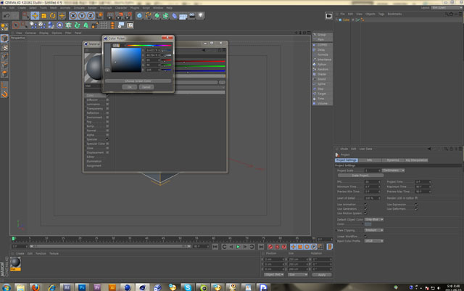This screenshot has height=291, width=464.
Task: Click the Project default Color swatch
Action: (x=368, y=224)
